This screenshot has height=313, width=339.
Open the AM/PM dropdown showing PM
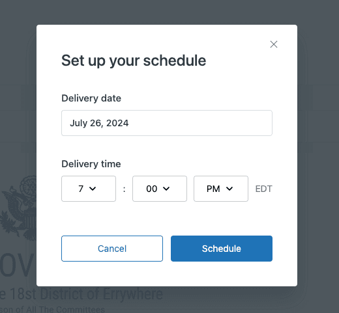tap(221, 189)
